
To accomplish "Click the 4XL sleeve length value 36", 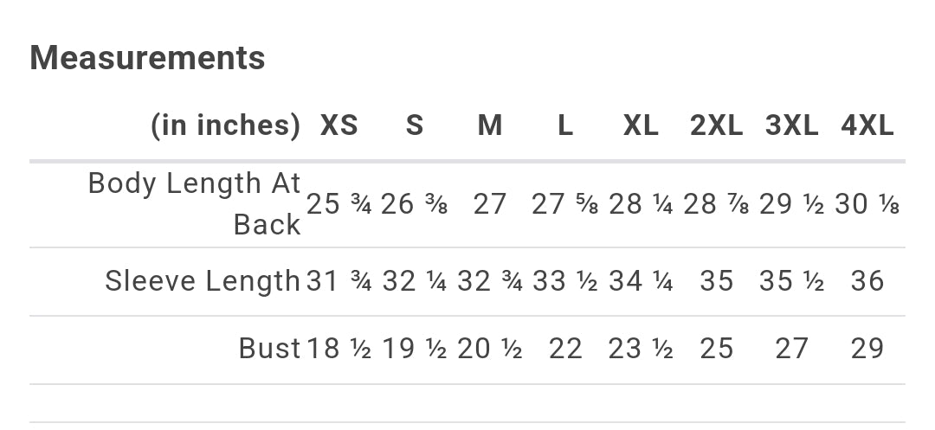I will tap(867, 281).
